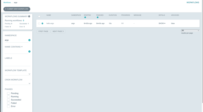Open the WORKFLOWS link at top right

click(193, 2)
